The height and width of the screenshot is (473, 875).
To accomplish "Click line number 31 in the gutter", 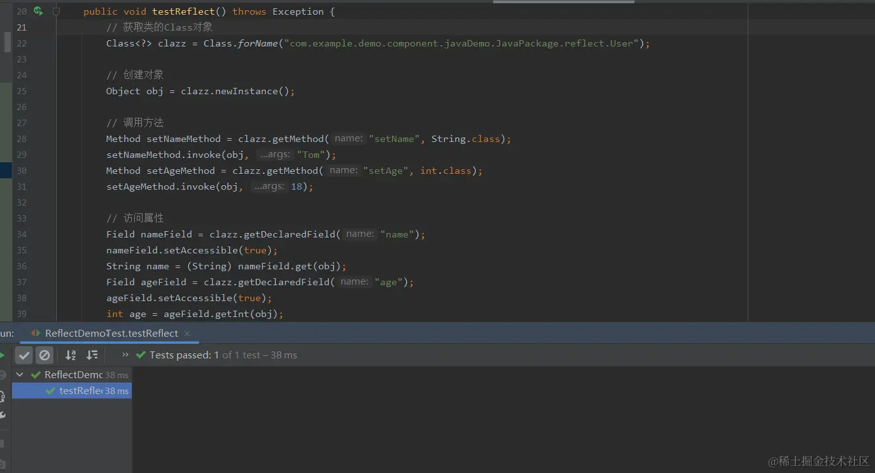I will click(x=22, y=187).
